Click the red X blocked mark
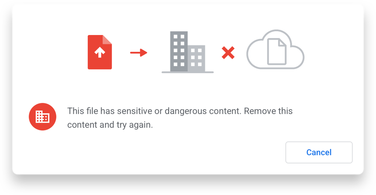 click(x=228, y=53)
